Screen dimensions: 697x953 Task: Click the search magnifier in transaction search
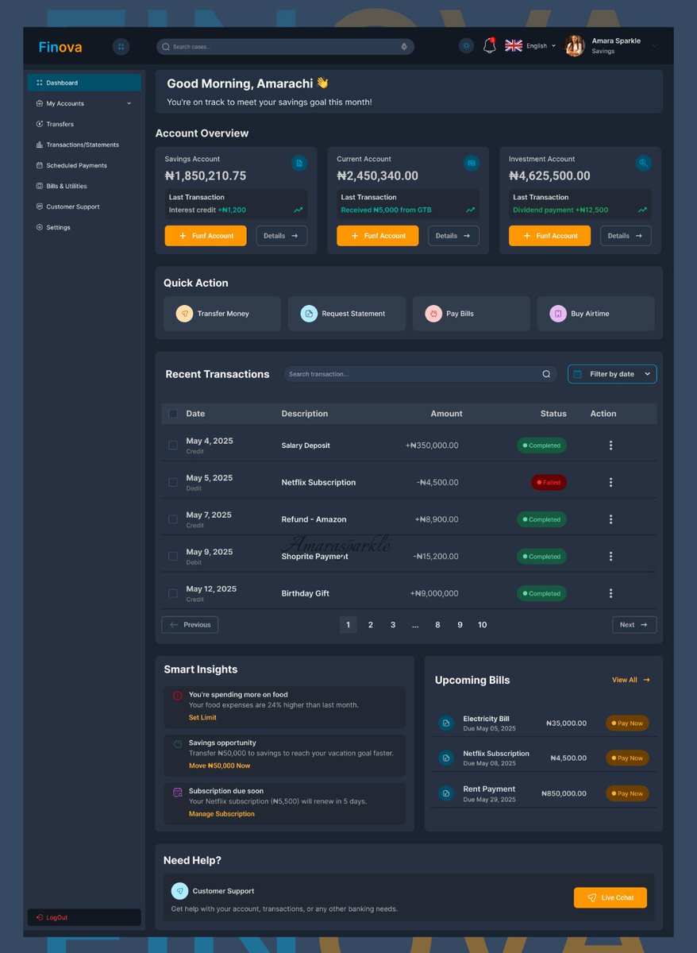click(x=546, y=374)
